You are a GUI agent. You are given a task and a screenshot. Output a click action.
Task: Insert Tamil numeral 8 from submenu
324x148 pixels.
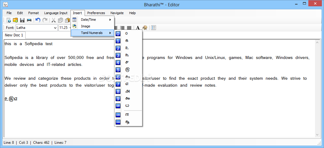[128, 91]
